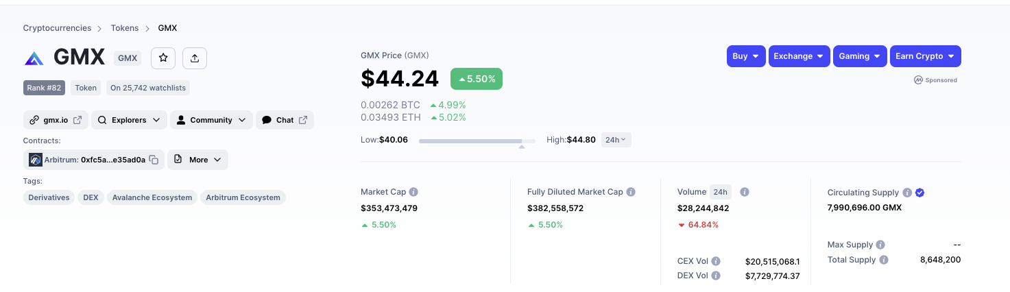Click the Max Supply info icon
Viewport: 1010px width, 292px height.
[880, 245]
